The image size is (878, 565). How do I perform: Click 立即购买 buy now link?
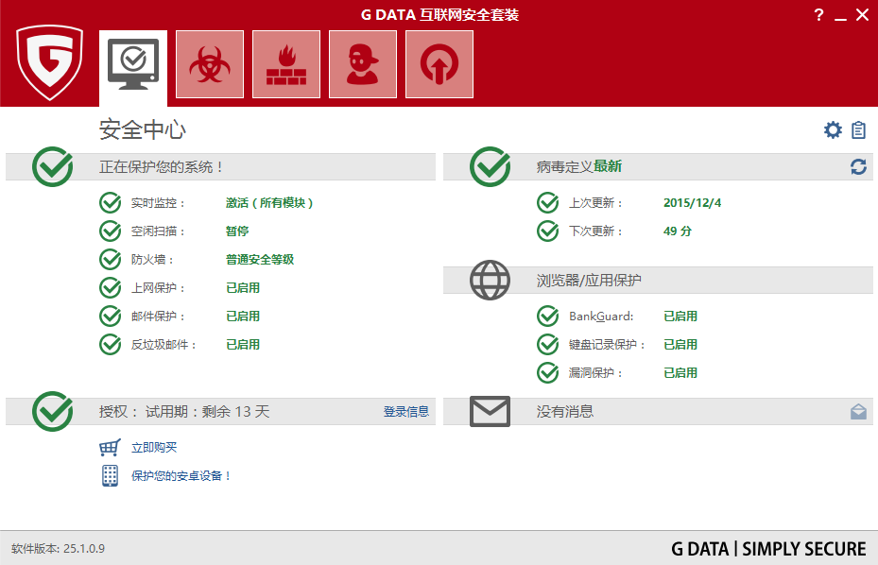tap(154, 448)
